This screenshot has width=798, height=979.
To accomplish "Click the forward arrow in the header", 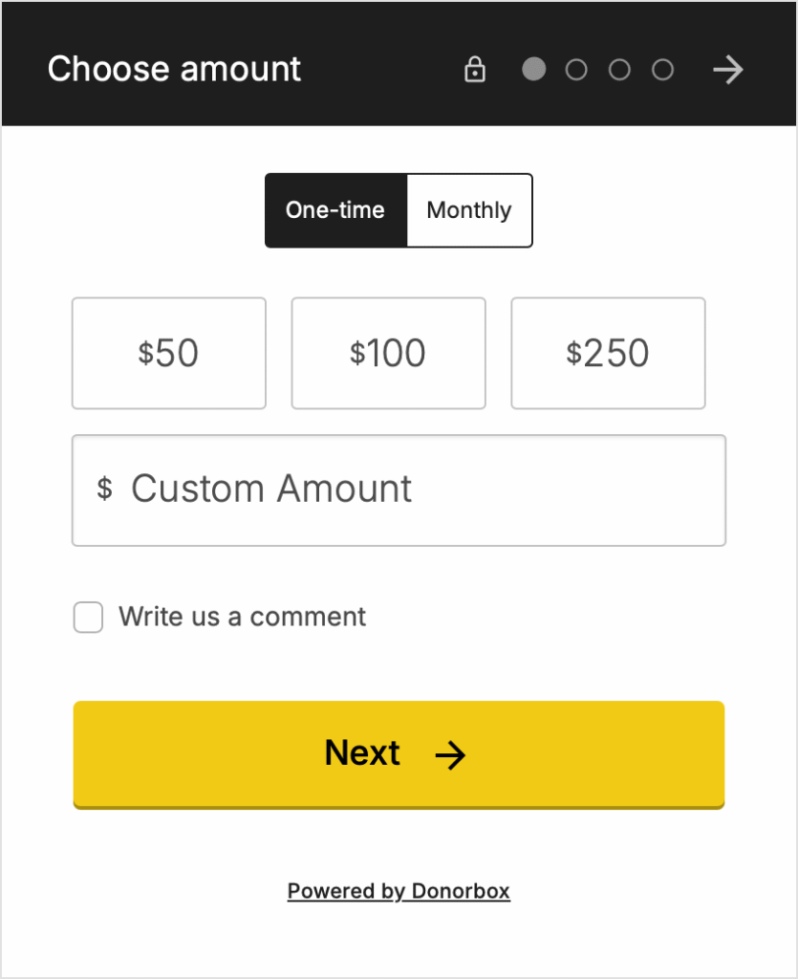I will tap(728, 69).
